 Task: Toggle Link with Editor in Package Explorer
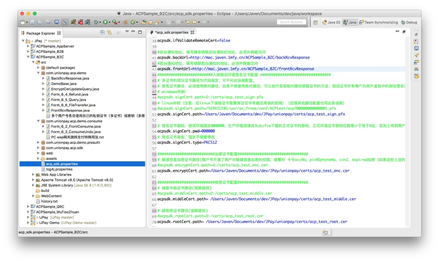[109, 32]
